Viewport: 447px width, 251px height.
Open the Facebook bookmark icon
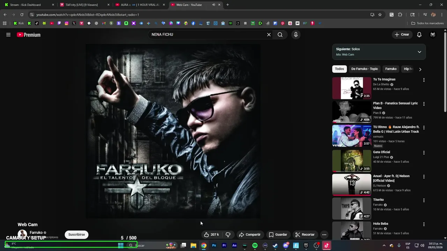pos(193,23)
